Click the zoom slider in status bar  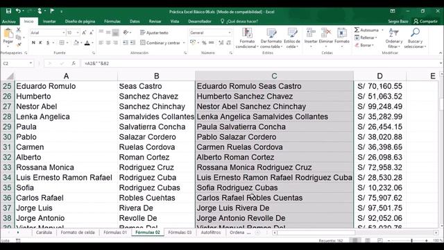click(411, 241)
